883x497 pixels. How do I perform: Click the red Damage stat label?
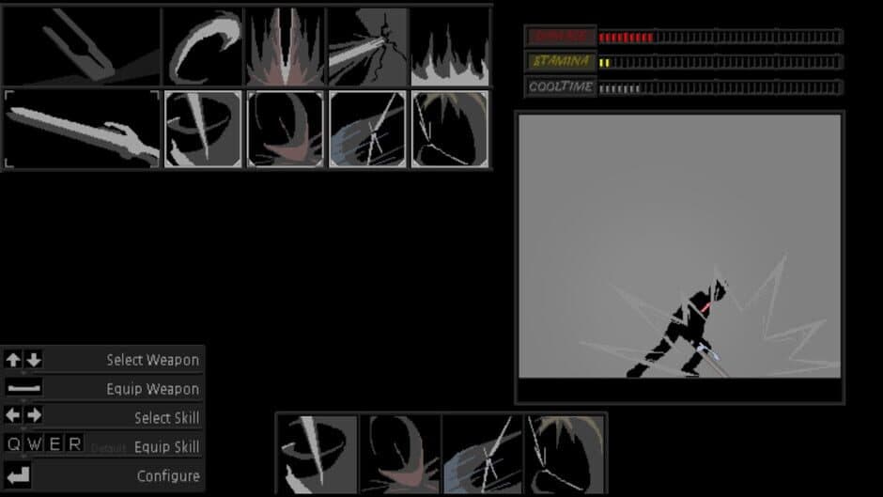(x=560, y=36)
